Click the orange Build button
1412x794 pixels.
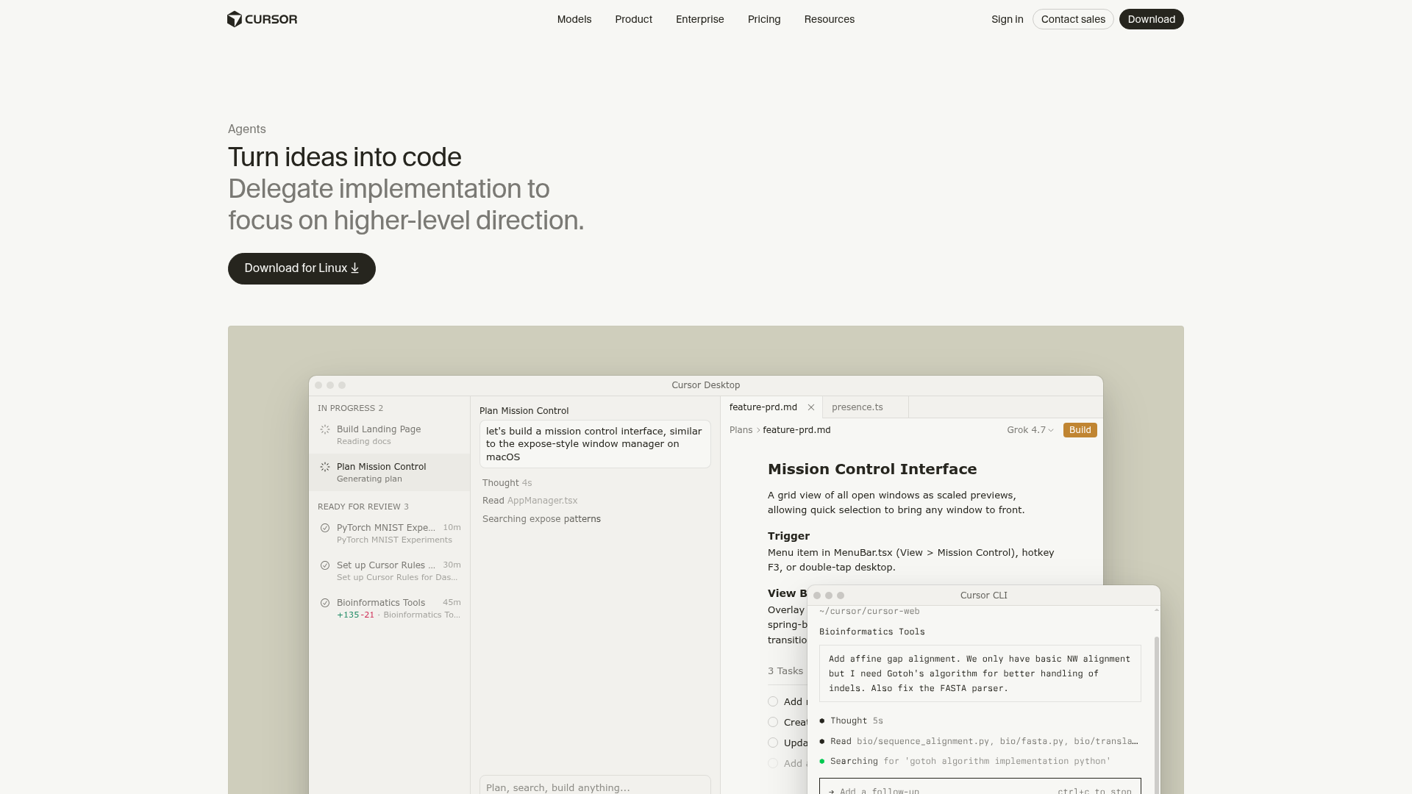tap(1080, 430)
